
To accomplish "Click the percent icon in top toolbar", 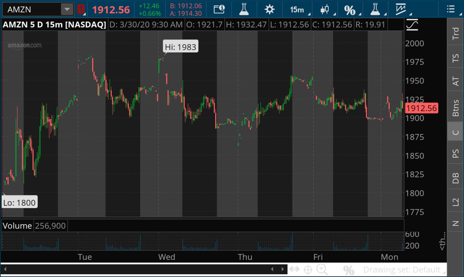I will pyautogui.click(x=350, y=9).
